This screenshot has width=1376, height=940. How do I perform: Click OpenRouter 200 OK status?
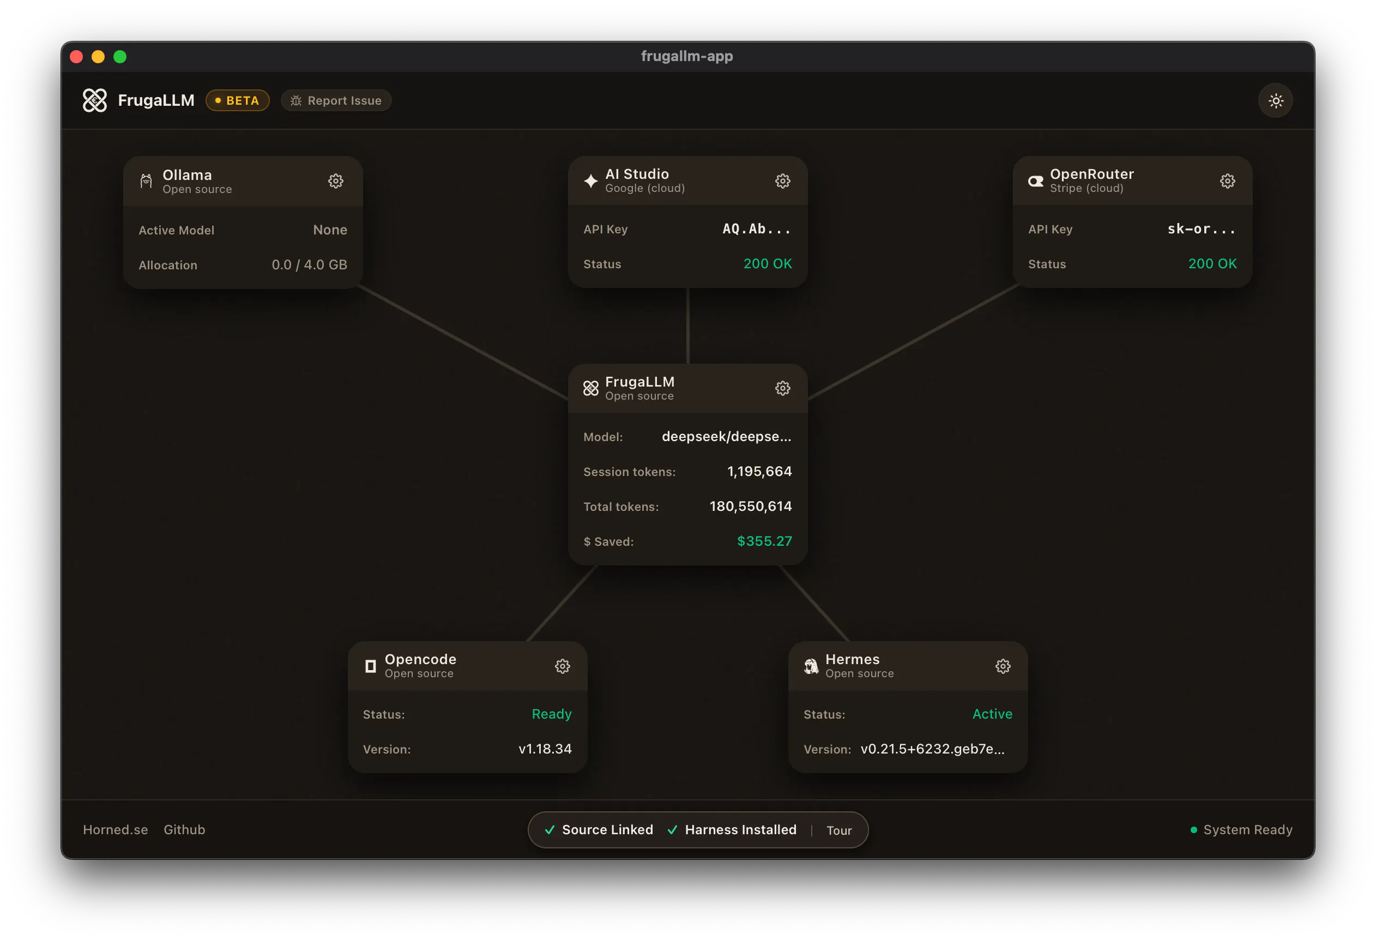(x=1212, y=263)
